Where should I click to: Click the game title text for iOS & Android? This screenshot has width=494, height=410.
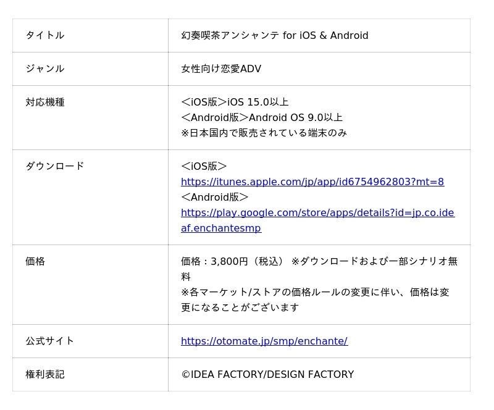point(275,35)
